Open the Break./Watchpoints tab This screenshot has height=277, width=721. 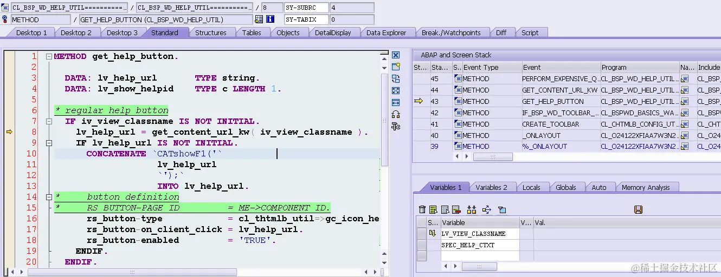[x=451, y=32]
